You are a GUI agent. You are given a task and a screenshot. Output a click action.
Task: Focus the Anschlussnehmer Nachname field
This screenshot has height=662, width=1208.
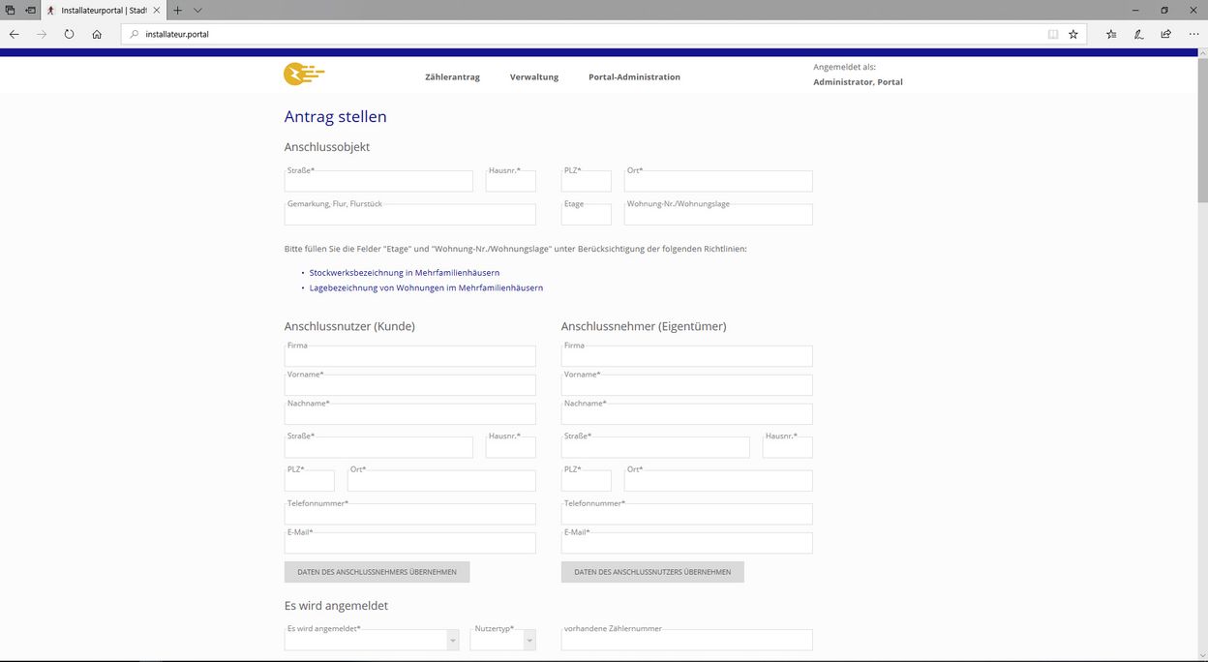687,414
